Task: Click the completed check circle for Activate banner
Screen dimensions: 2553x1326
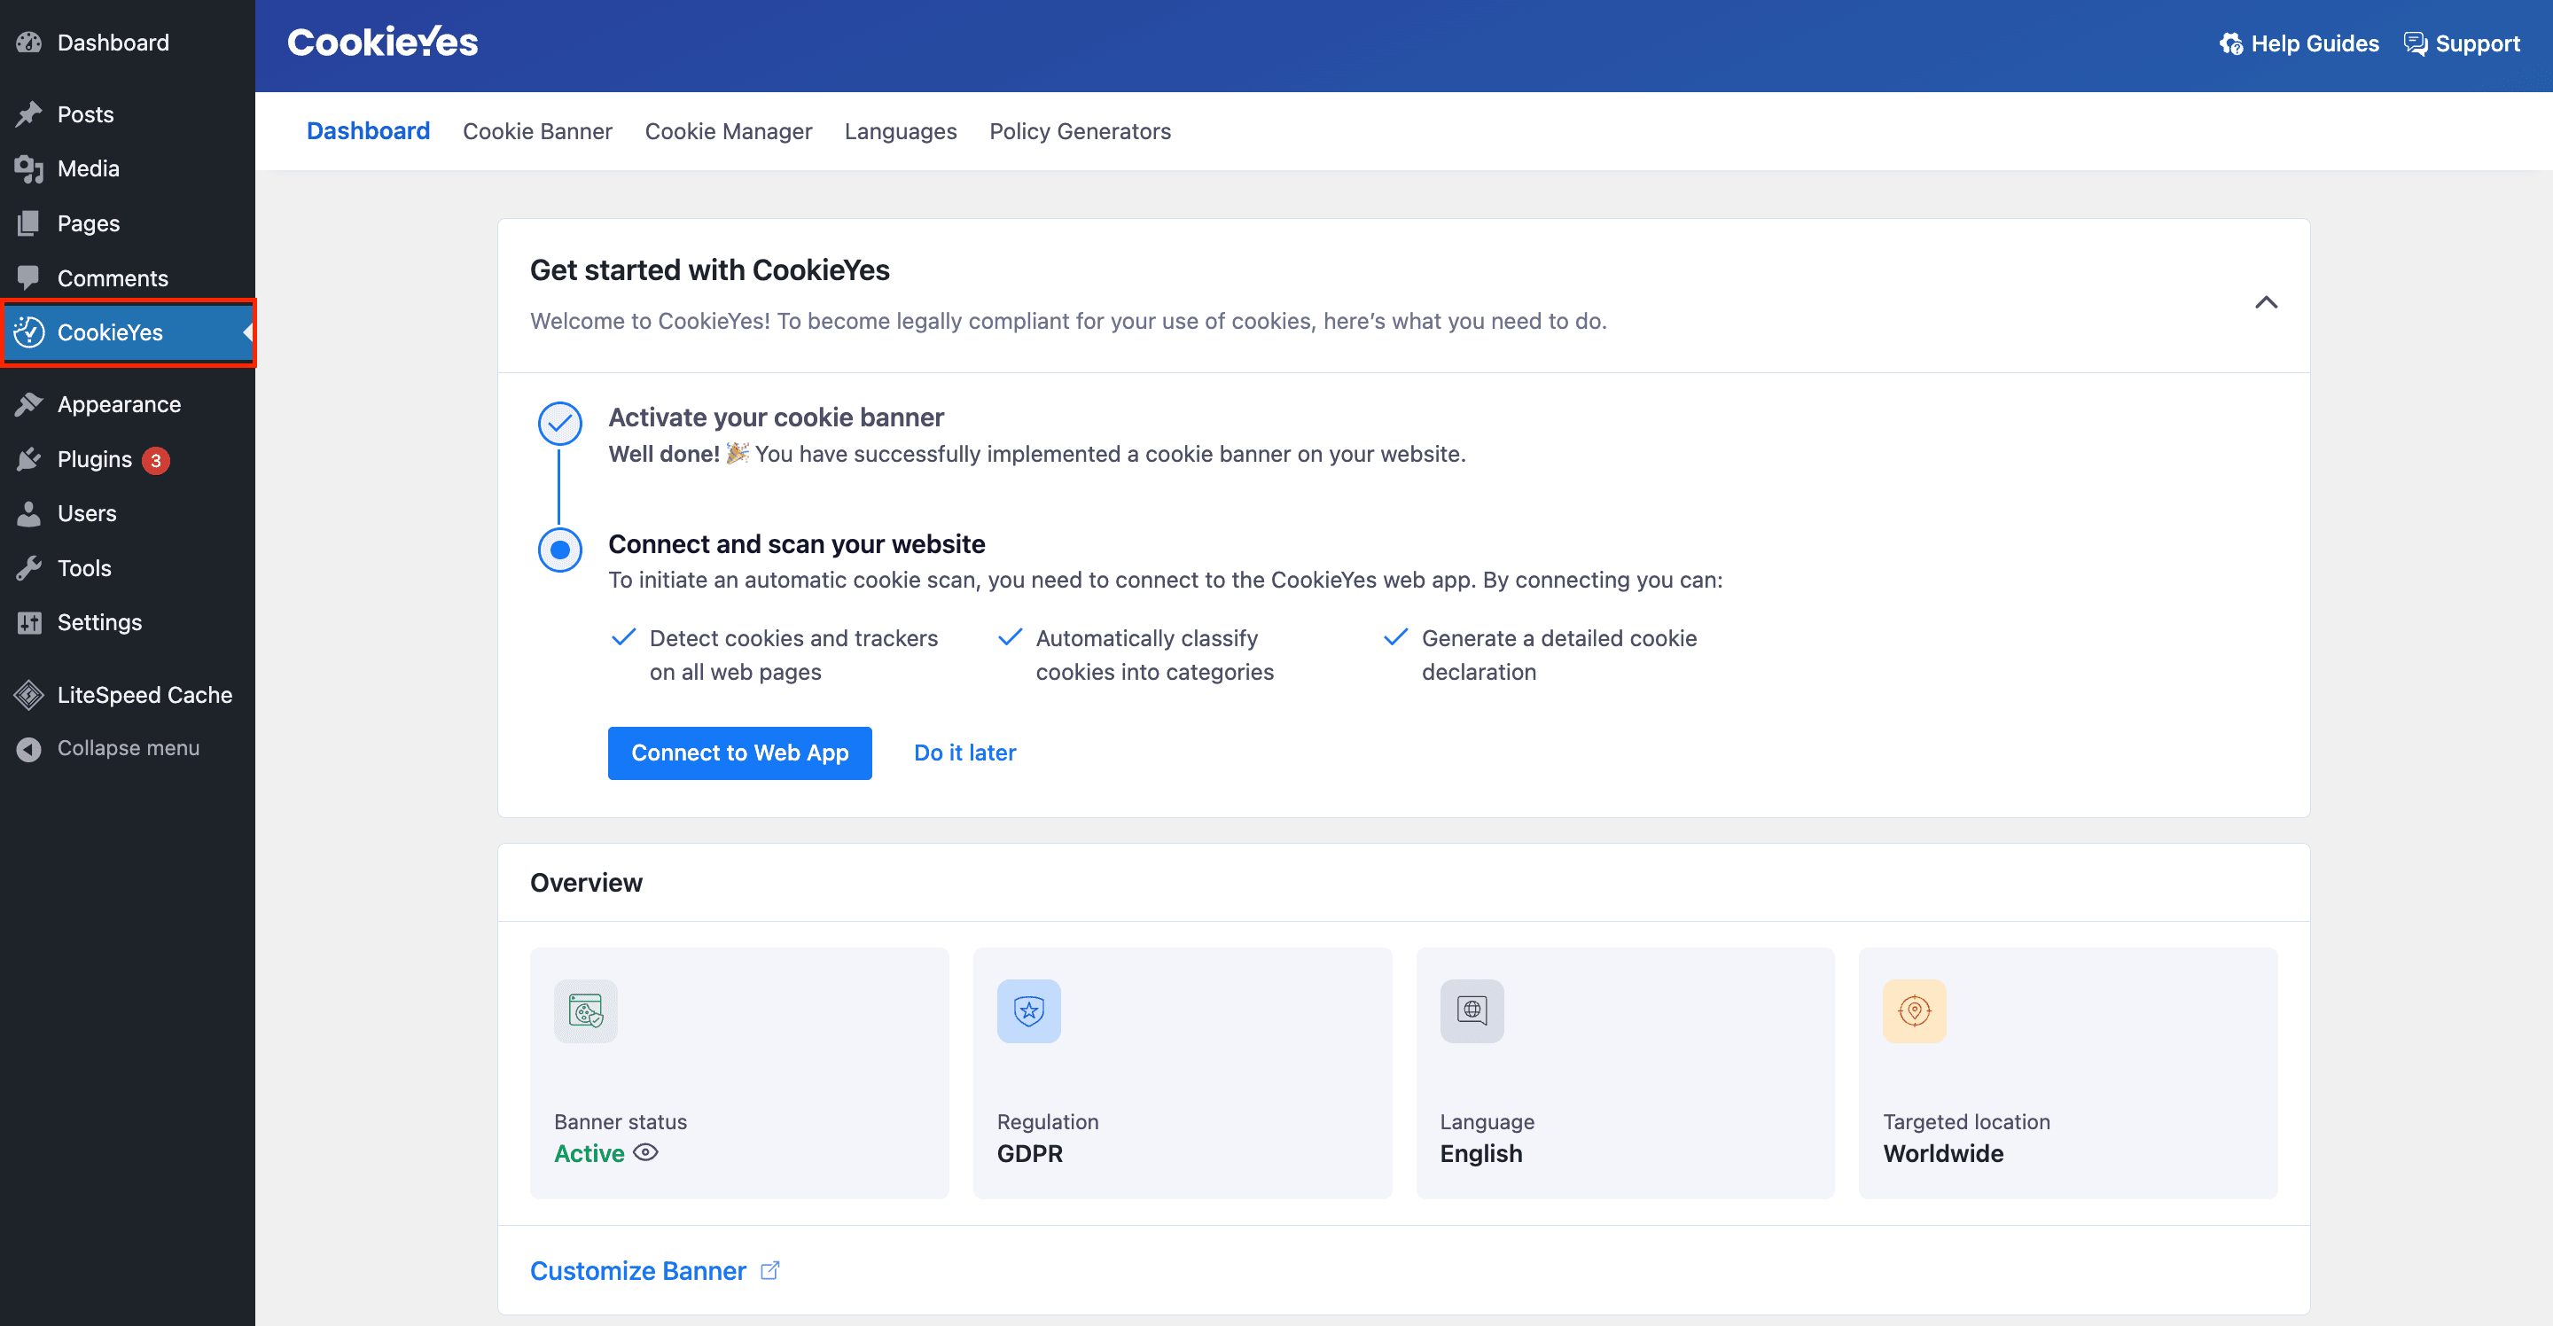Action: coord(560,425)
